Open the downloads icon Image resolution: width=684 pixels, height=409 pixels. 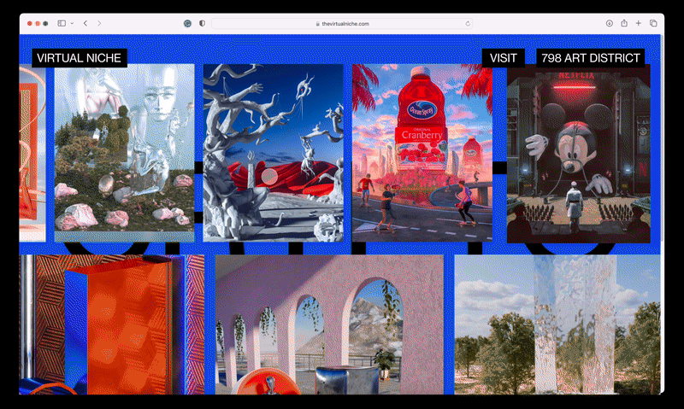point(610,24)
